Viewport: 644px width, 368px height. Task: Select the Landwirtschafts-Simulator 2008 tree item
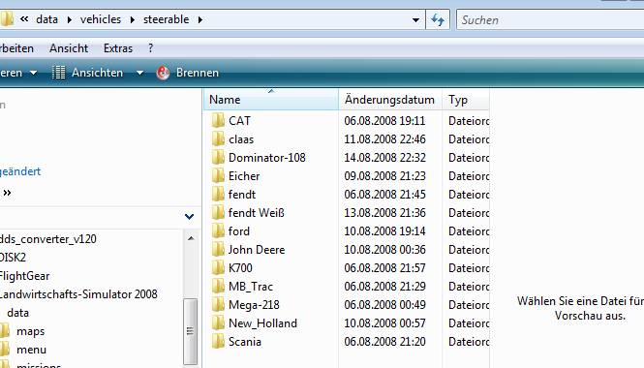click(x=78, y=294)
